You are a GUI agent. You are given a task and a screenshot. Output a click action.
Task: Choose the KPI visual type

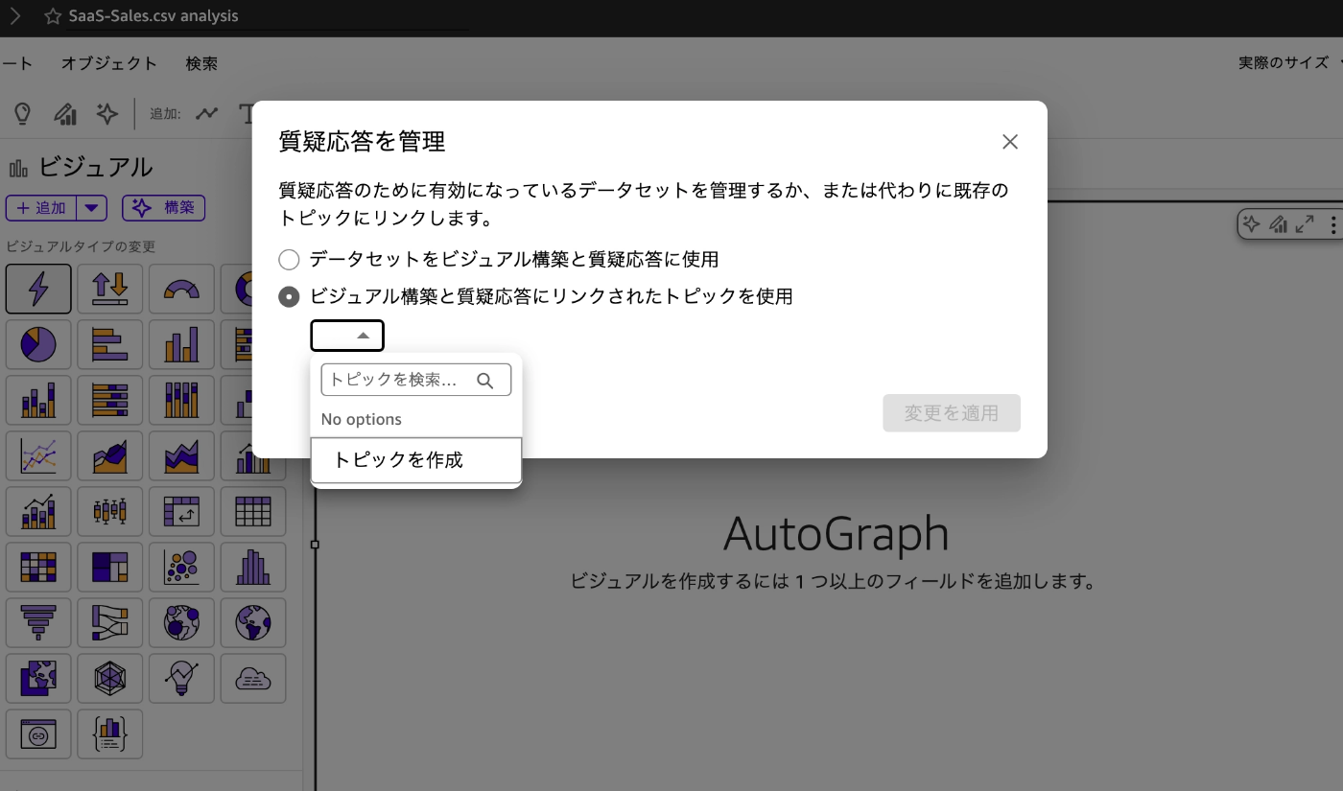(110, 289)
